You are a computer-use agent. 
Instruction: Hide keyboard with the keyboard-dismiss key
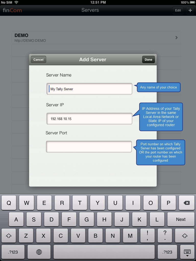(x=187, y=252)
